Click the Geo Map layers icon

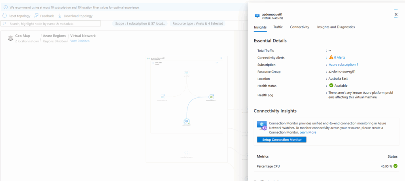pyautogui.click(x=11, y=38)
